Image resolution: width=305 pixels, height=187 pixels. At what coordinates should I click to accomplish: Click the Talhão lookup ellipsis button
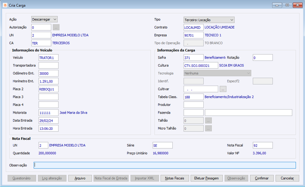click(208, 120)
